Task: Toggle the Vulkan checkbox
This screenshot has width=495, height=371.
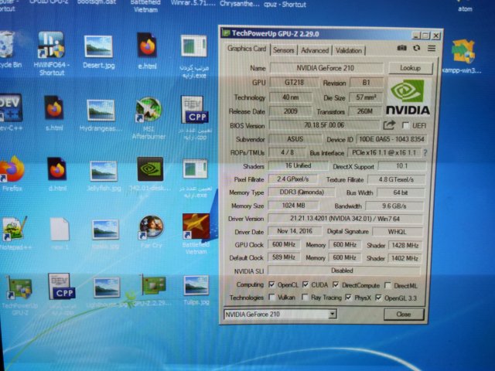Action: coord(271,298)
